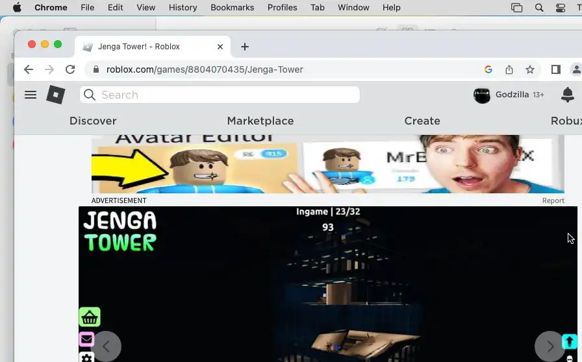582x362 pixels.
Task: Click the 'Ingame | 23/32' status text
Action: point(328,211)
